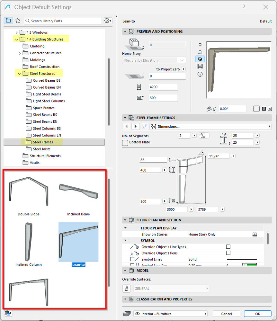Collapse the Symbol group
This screenshot has height=321, width=277.
tap(126, 240)
